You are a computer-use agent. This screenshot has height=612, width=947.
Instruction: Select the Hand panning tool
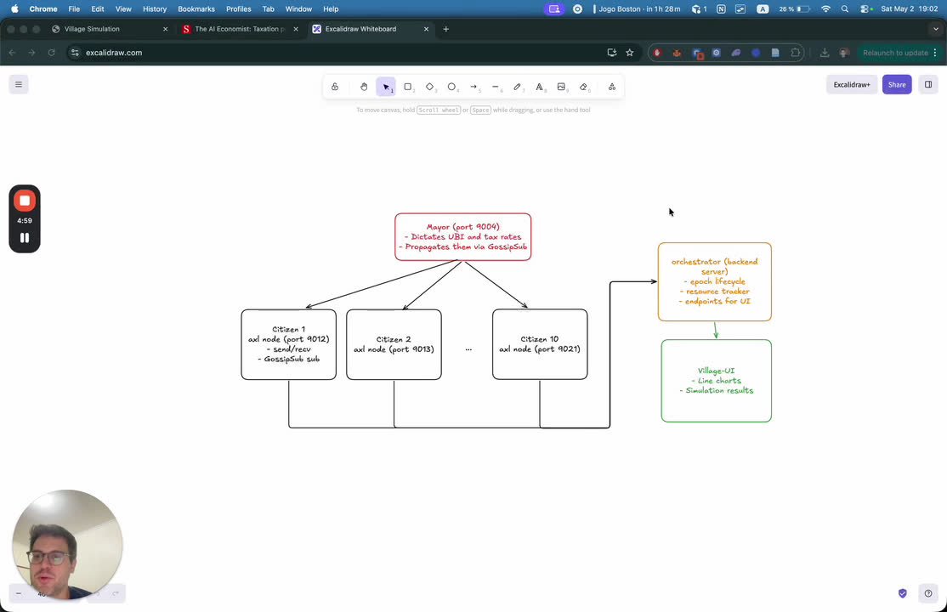364,87
